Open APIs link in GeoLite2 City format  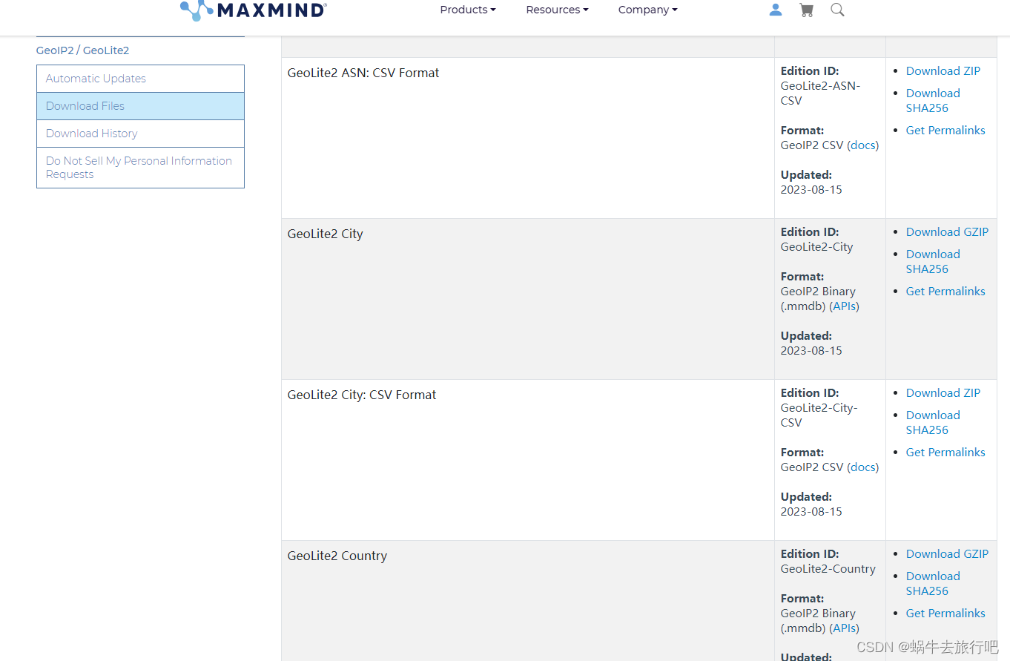[844, 306]
